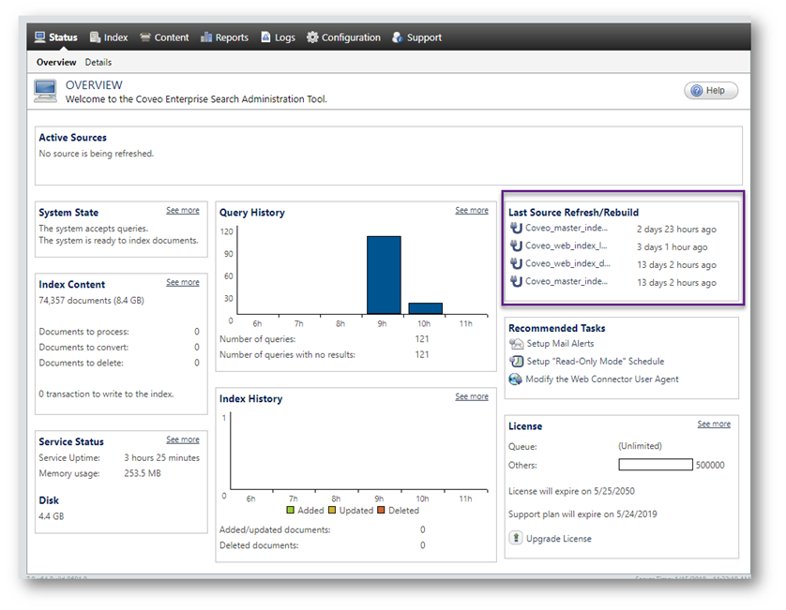The height and width of the screenshot is (610, 786).
Task: Open the Coveo_web_index_d... source entry
Action: coord(567,263)
